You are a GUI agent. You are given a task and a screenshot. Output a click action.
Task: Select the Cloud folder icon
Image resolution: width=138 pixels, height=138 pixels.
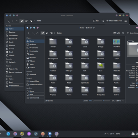click(x=85, y=41)
